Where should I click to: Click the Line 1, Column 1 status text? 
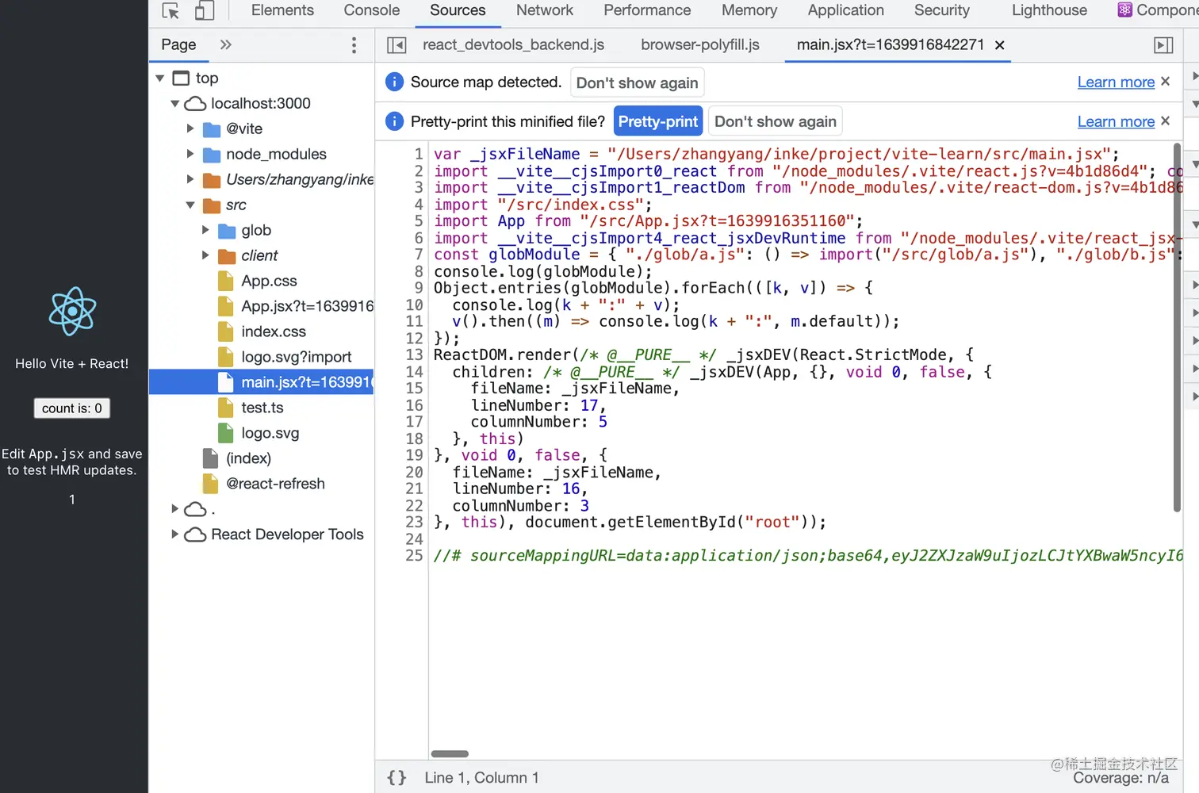coord(481,778)
